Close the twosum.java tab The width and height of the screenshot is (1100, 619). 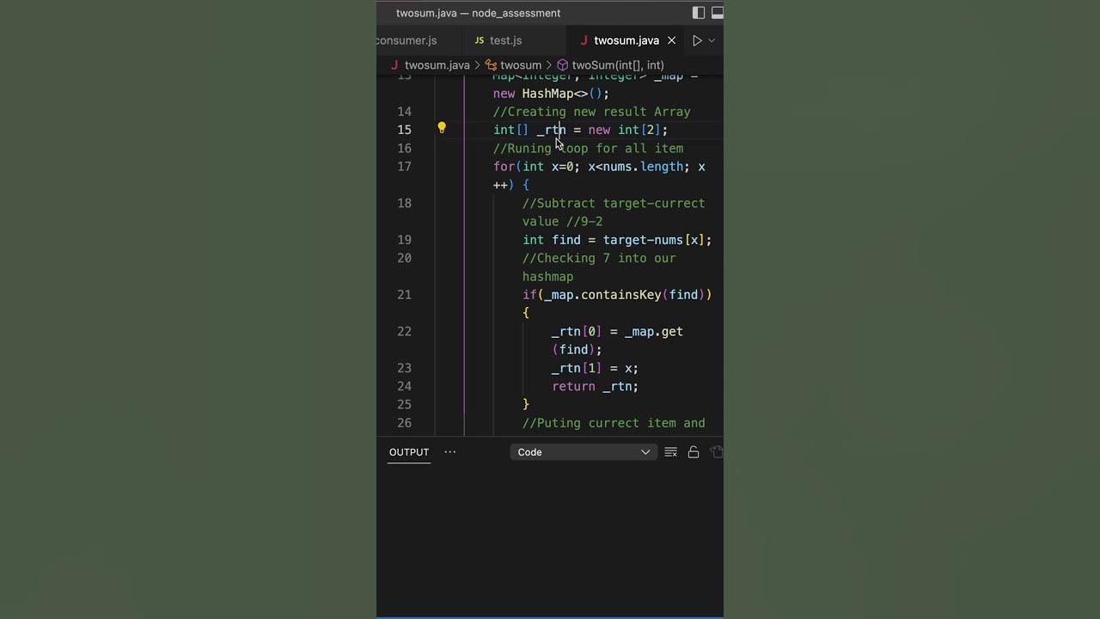[672, 40]
